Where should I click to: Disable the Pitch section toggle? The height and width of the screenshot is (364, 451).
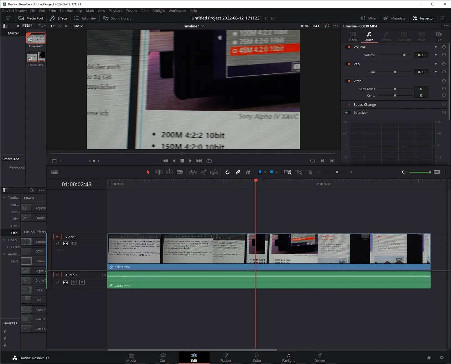(349, 81)
